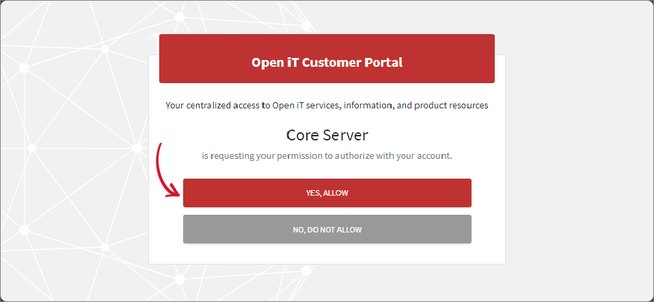Screen dimensions: 654x302
Task: Click the gray page background right of card
Action: [x=581, y=170]
